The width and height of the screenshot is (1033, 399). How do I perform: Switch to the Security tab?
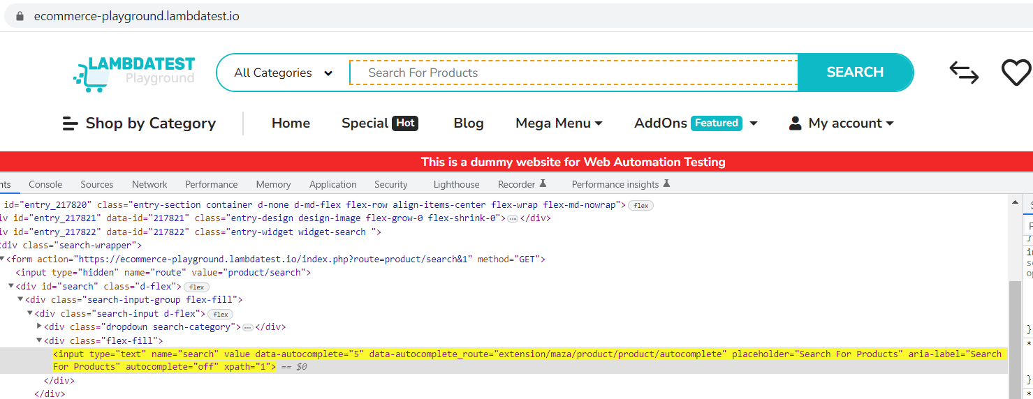[391, 184]
